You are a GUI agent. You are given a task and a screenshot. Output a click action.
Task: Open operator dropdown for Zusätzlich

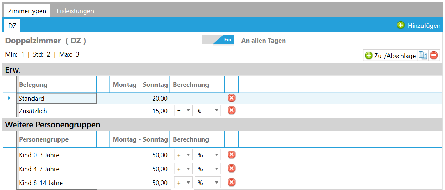coord(183,111)
